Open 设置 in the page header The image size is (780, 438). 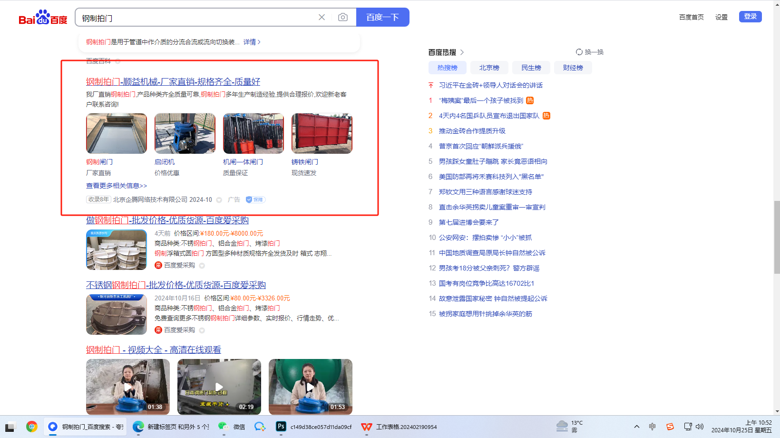point(721,17)
